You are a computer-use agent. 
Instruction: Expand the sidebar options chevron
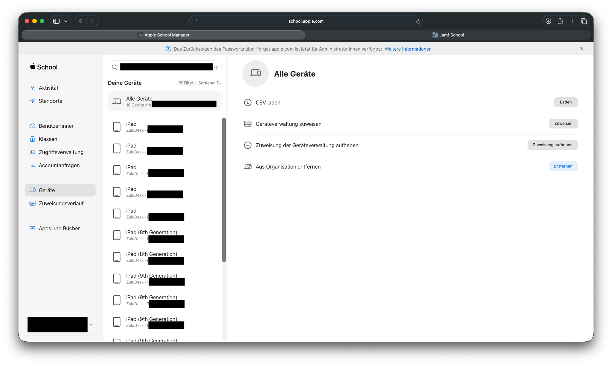click(66, 21)
